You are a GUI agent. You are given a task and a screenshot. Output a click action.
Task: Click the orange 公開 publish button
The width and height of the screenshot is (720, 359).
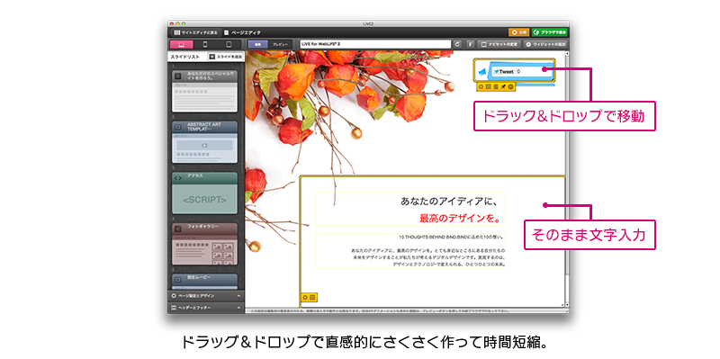(519, 32)
